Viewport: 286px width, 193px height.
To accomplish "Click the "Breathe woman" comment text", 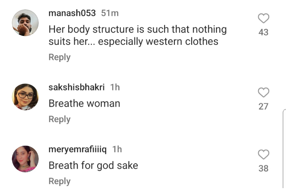I will (x=84, y=103).
